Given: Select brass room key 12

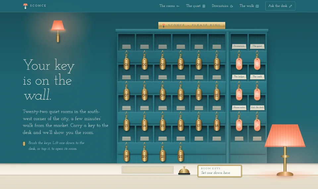Looking at the screenshot, I should [217, 95].
